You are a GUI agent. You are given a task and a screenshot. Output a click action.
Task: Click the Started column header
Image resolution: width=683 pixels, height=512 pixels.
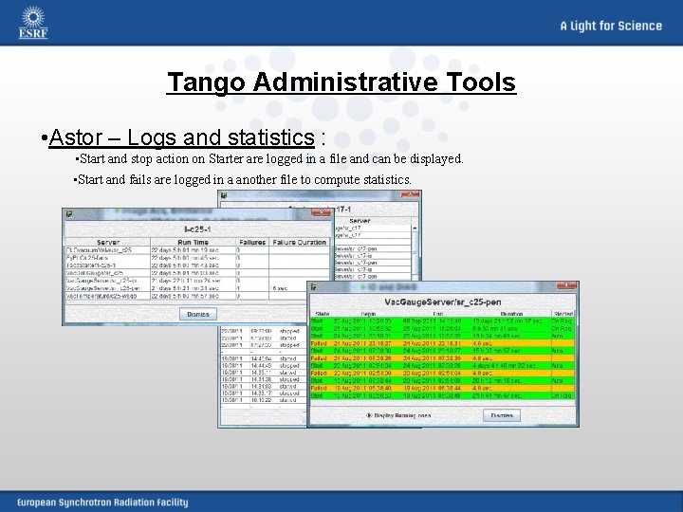[x=563, y=314]
